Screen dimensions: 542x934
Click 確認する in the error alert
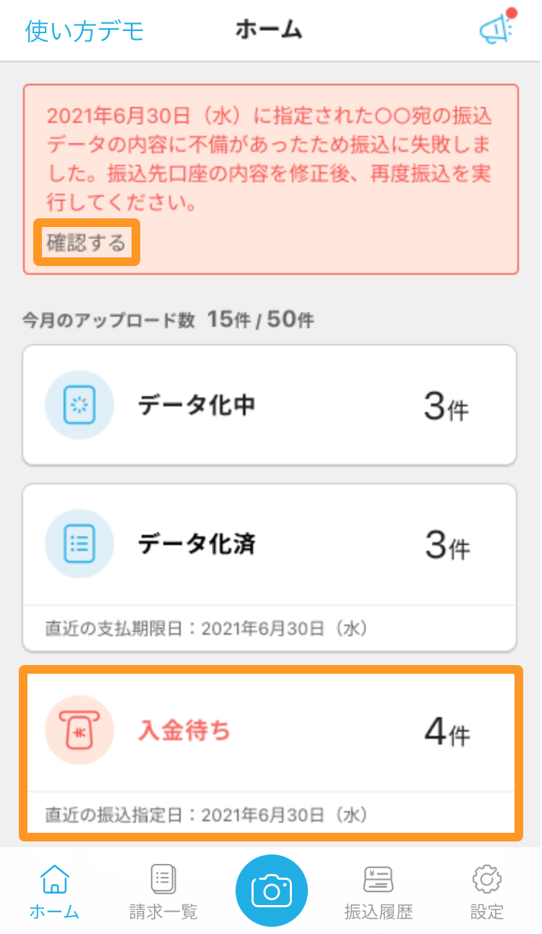(x=87, y=242)
